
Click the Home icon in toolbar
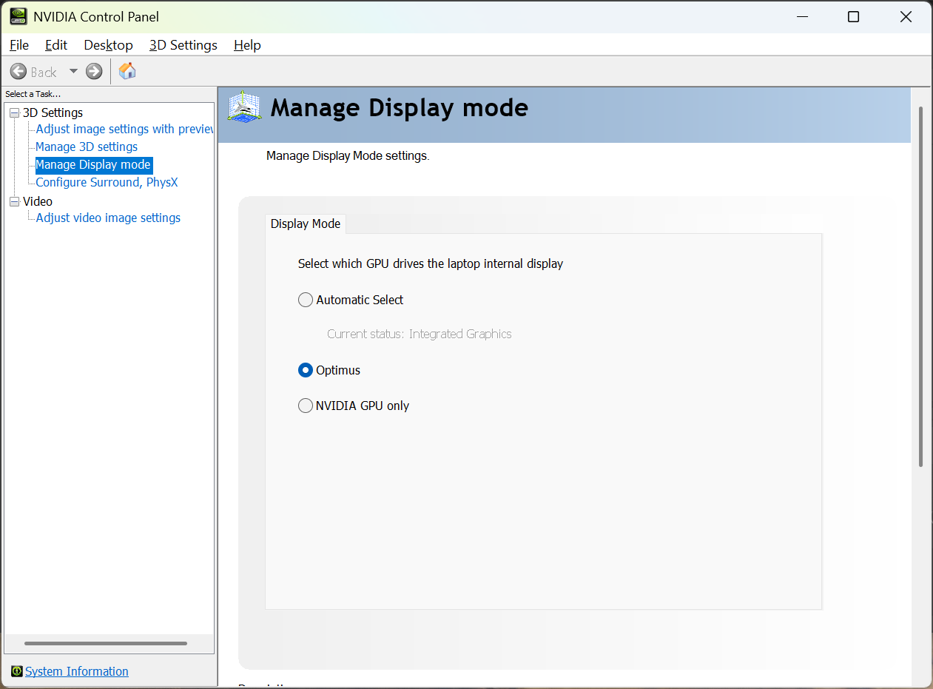click(127, 71)
